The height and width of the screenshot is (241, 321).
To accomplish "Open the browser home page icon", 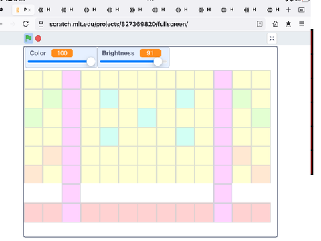I will coord(276,24).
